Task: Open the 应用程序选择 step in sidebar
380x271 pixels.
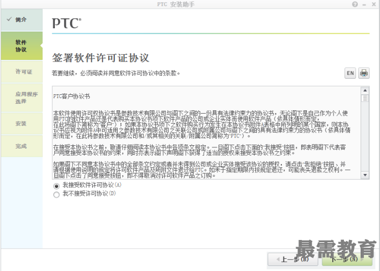Action: (22, 98)
